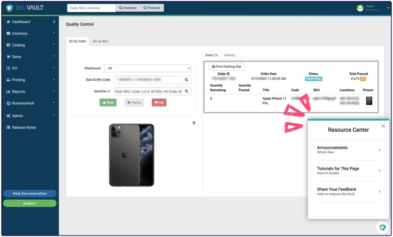
Task: Open Tutorials for This Page
Action: [348, 171]
